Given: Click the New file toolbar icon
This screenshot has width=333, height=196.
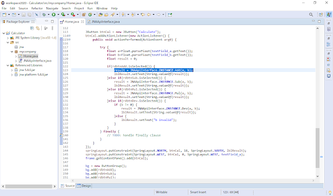Looking at the screenshot, I should 4,15.
